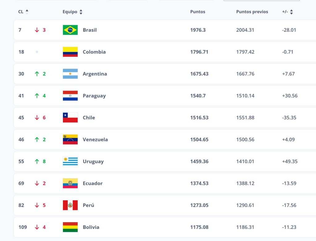Open the Uruguay team link
316x241 pixels.
click(93, 161)
